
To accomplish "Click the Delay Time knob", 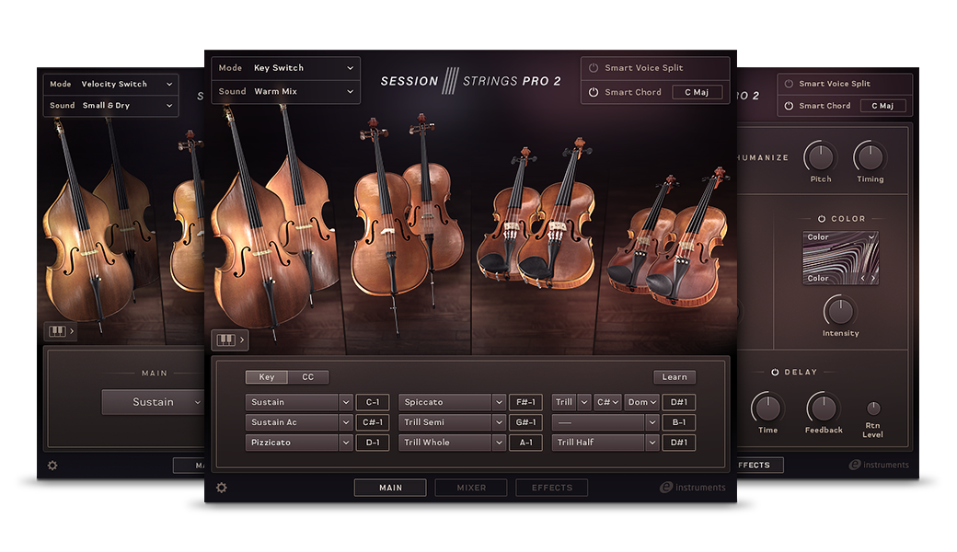I will [767, 408].
